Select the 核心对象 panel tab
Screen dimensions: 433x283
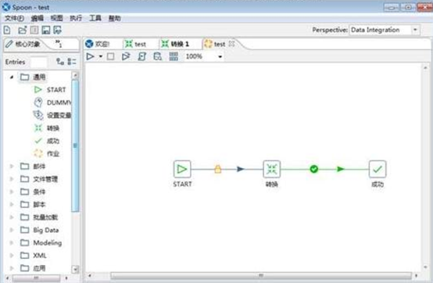coord(23,44)
